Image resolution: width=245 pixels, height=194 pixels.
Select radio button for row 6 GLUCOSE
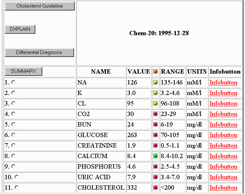(13, 135)
